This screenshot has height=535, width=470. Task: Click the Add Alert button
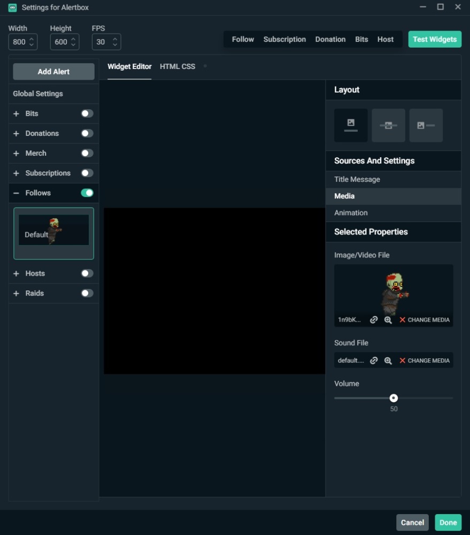pyautogui.click(x=53, y=72)
